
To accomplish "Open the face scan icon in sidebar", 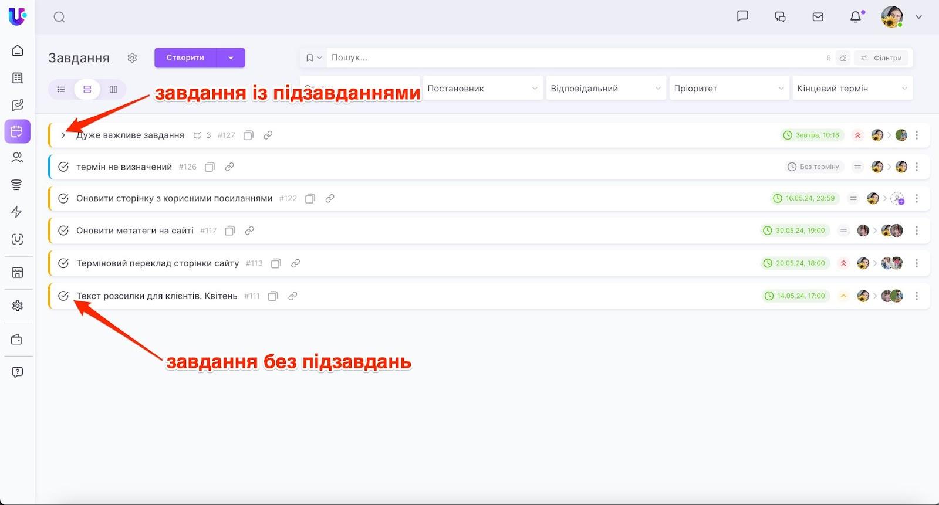I will coord(18,239).
